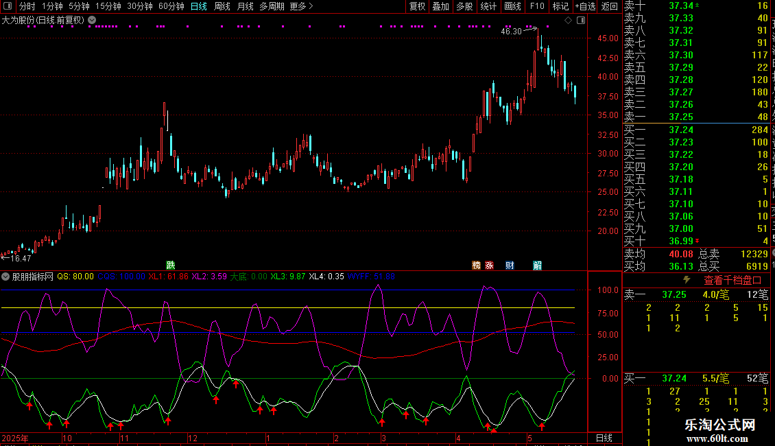Click the 买均 value 36.13
This screenshot has height=446, width=775.
[x=681, y=266]
